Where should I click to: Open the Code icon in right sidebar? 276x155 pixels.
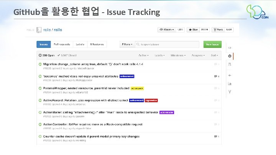click(x=230, y=48)
